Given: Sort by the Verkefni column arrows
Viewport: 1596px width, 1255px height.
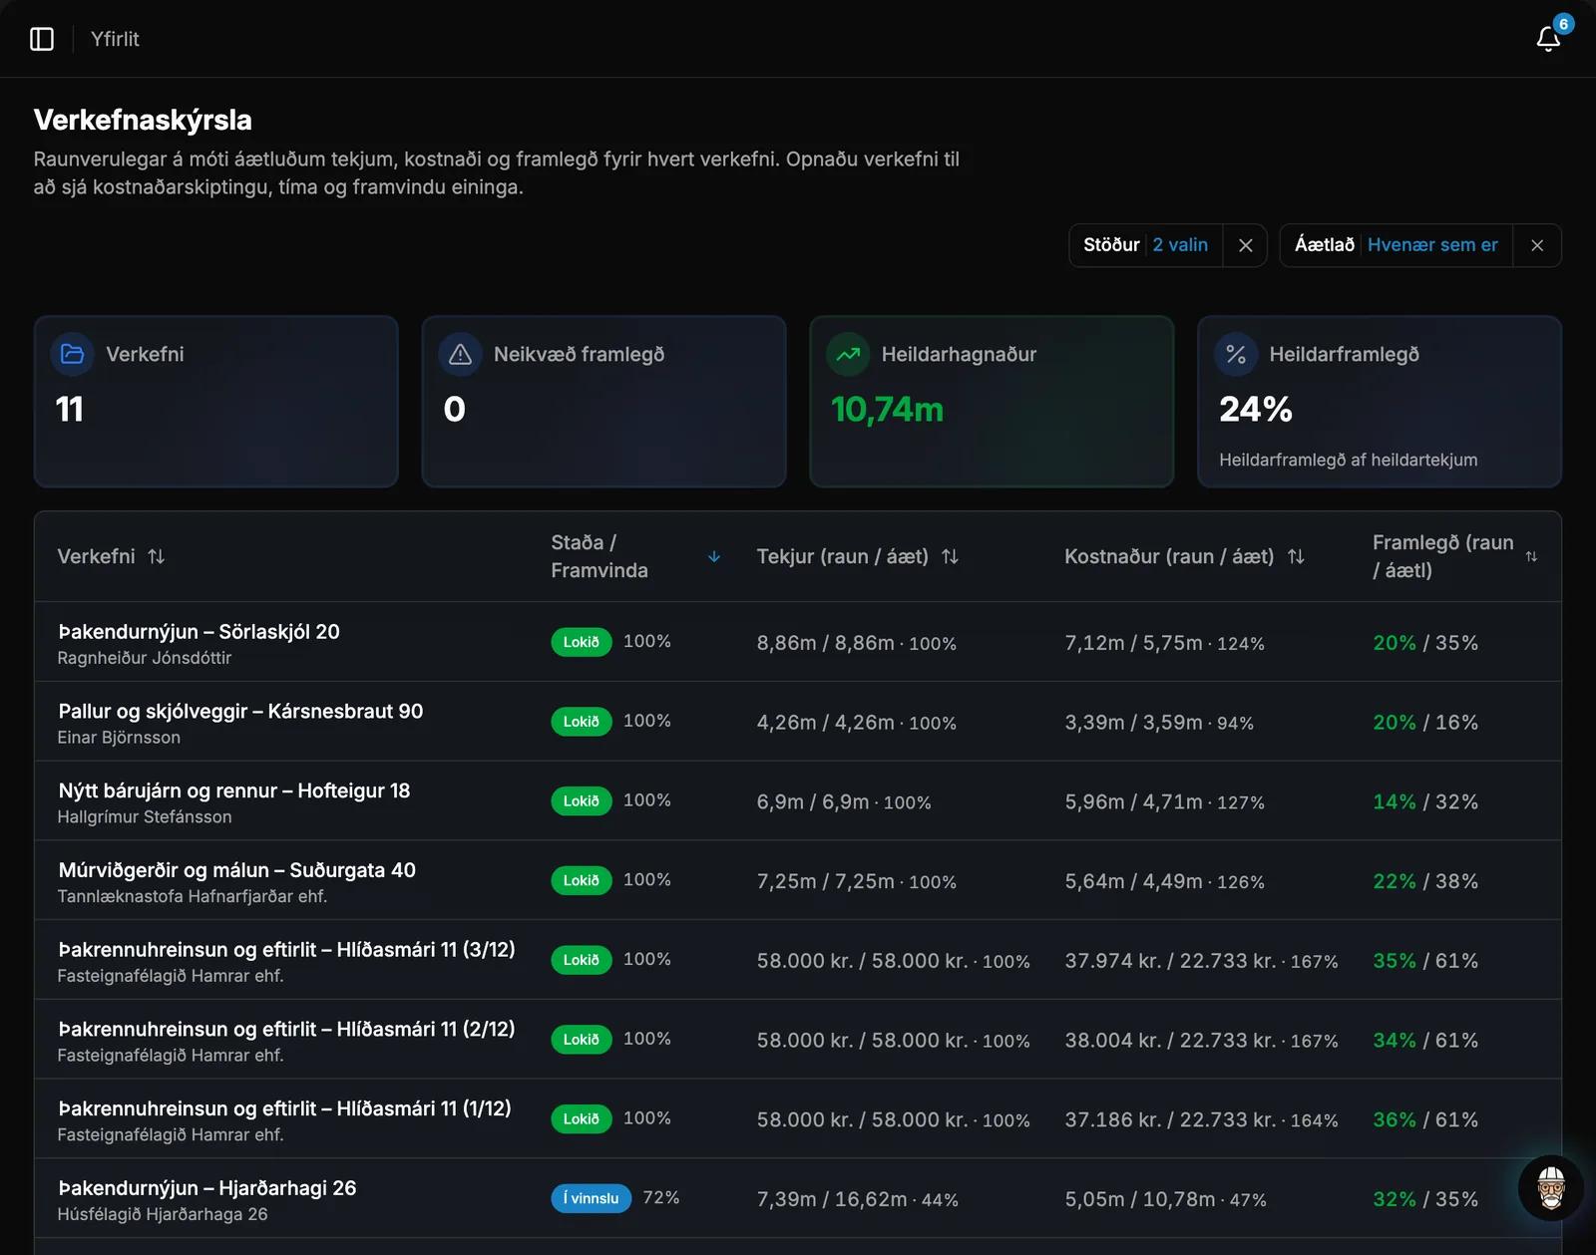Looking at the screenshot, I should tap(156, 556).
